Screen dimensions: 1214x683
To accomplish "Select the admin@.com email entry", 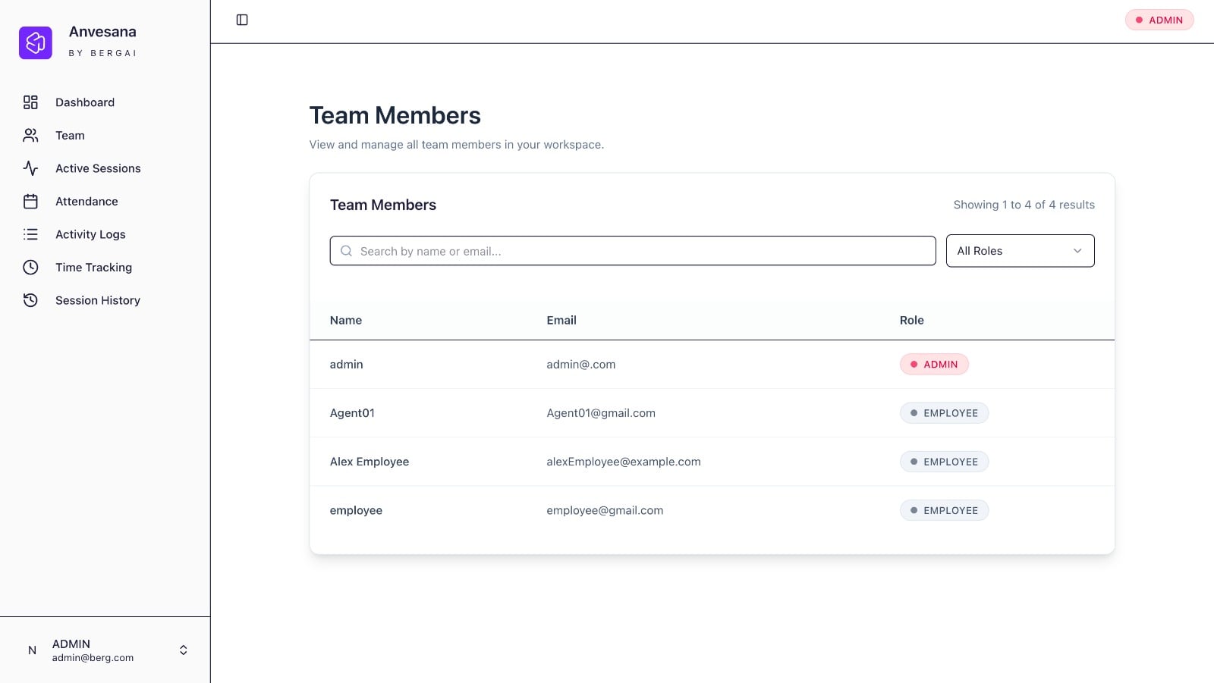I will (581, 364).
